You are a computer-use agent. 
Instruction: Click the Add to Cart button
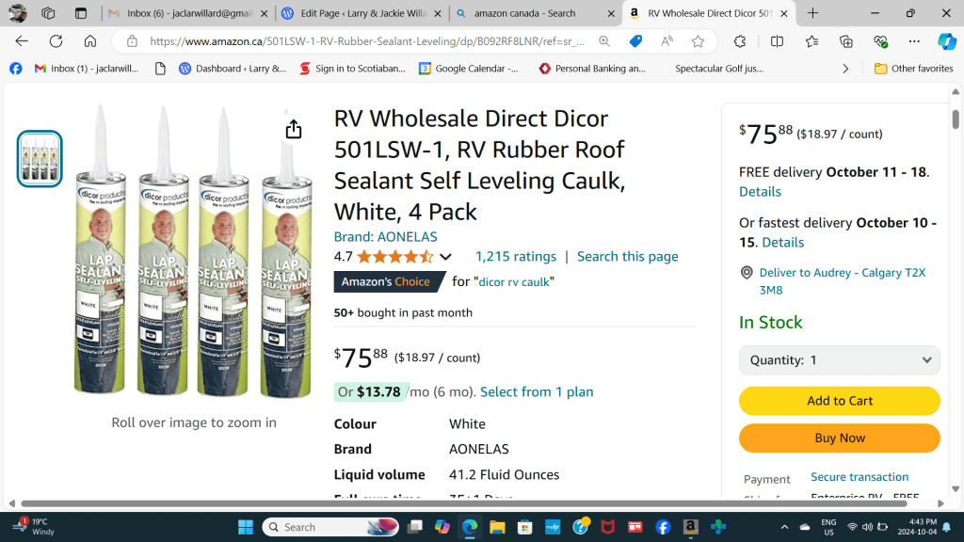839,401
